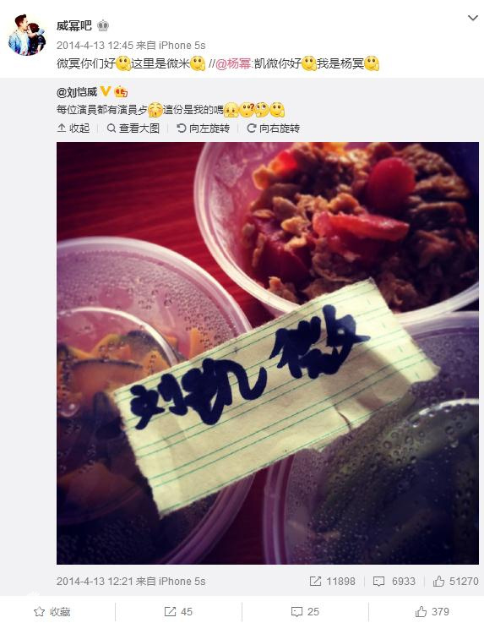Rotate the photo right with 向右旋转
484x623 pixels.
tap(273, 128)
